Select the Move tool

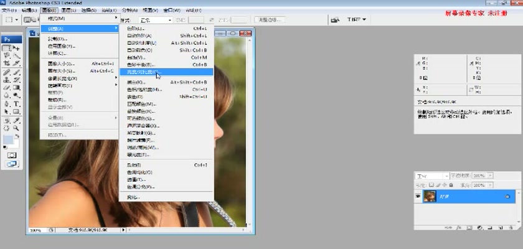click(x=16, y=48)
